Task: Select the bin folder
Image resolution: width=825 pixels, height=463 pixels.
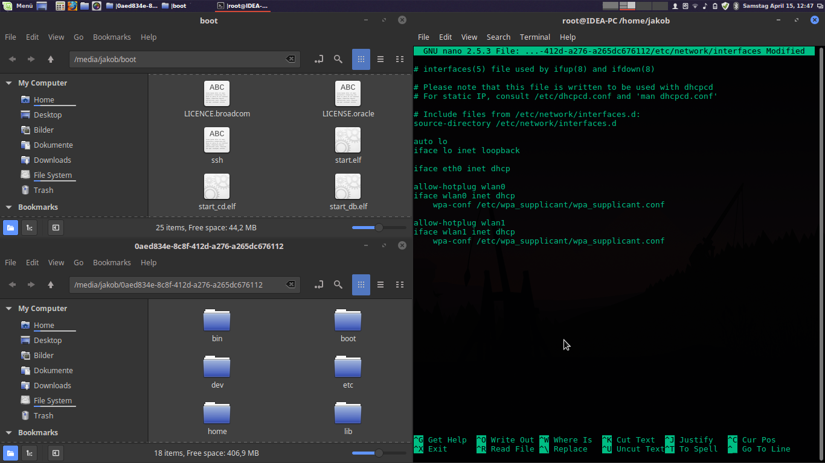Action: [217, 324]
